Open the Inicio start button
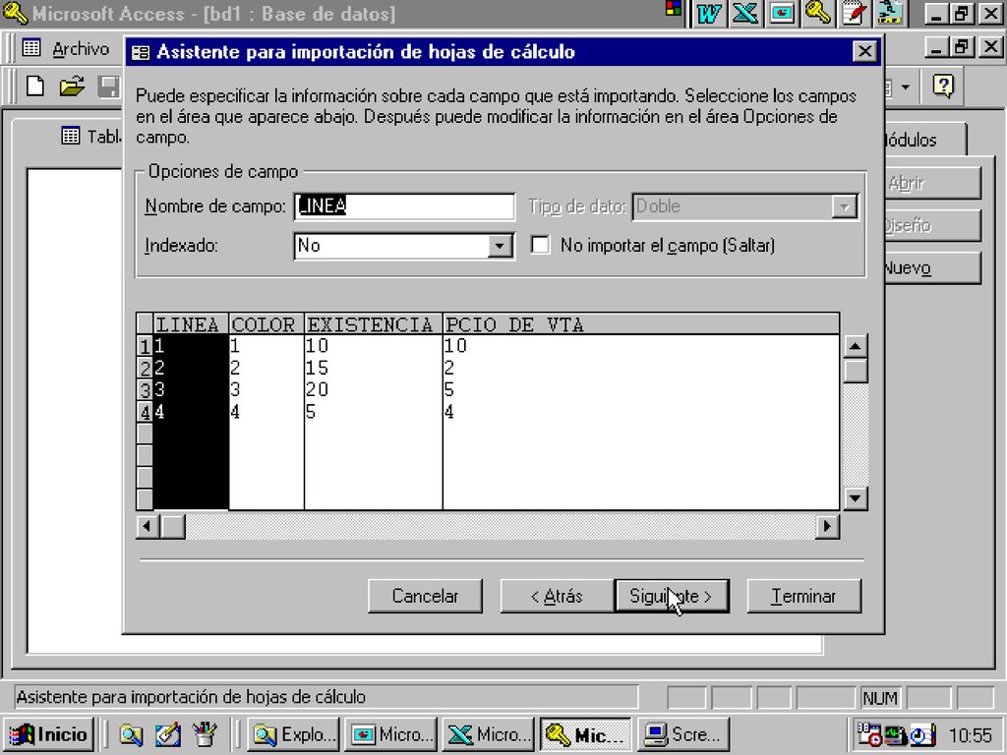This screenshot has width=1007, height=755. (x=49, y=733)
